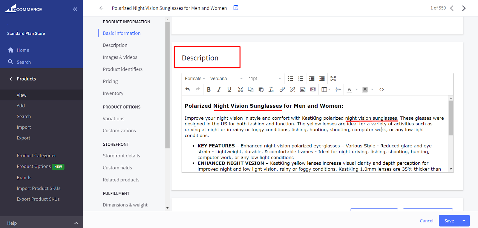Open product in storefront via external link icon
Screen dimensions: 478x228
click(236, 8)
